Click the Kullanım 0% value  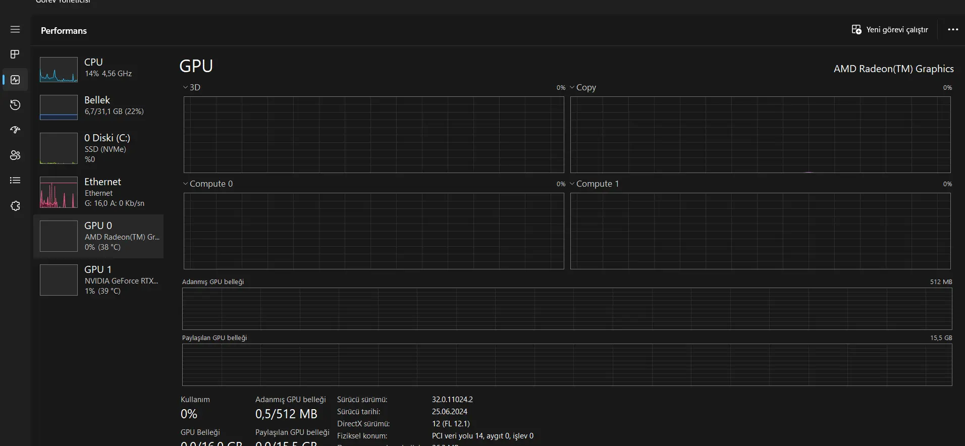tap(189, 414)
